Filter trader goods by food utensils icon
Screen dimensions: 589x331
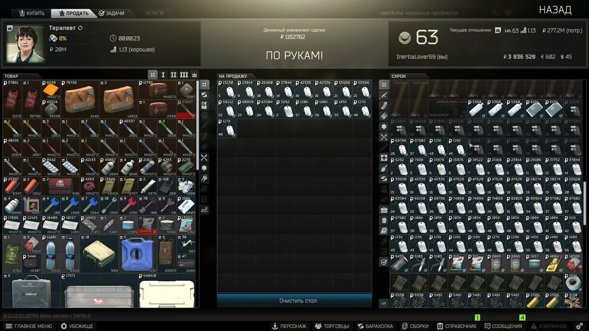[x=204, y=157]
